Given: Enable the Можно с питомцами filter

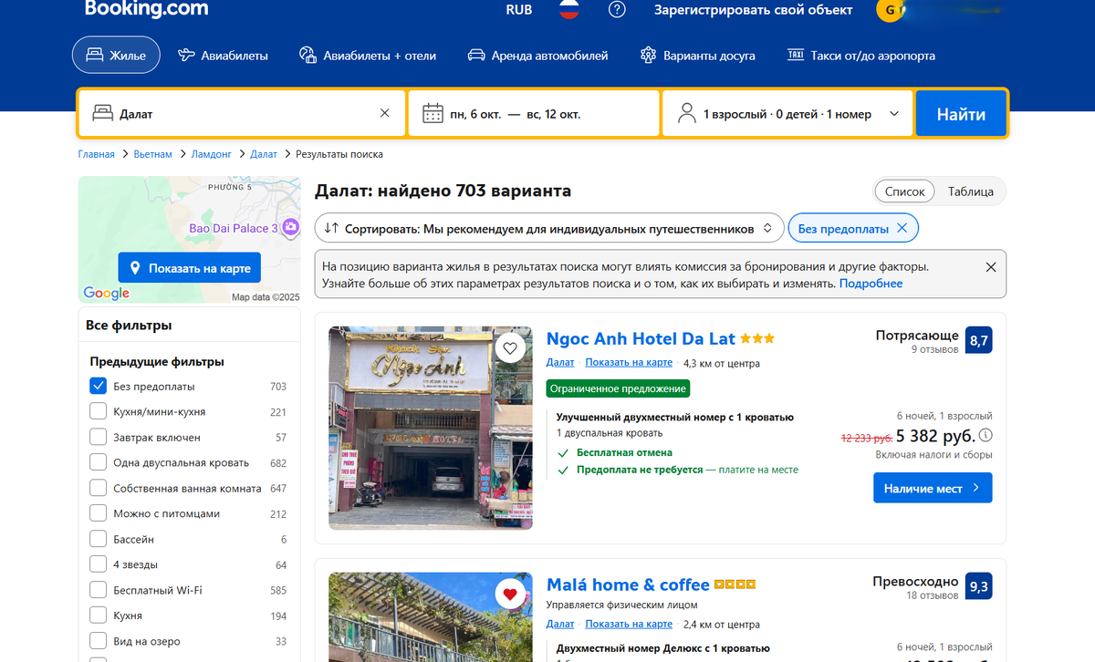Looking at the screenshot, I should 99,513.
